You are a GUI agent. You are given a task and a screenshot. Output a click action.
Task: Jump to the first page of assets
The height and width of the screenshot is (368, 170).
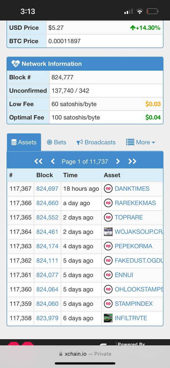tap(38, 162)
